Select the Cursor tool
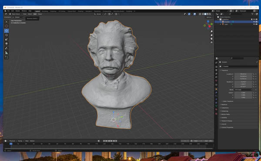This screenshot has height=161, width=261. click(7, 26)
